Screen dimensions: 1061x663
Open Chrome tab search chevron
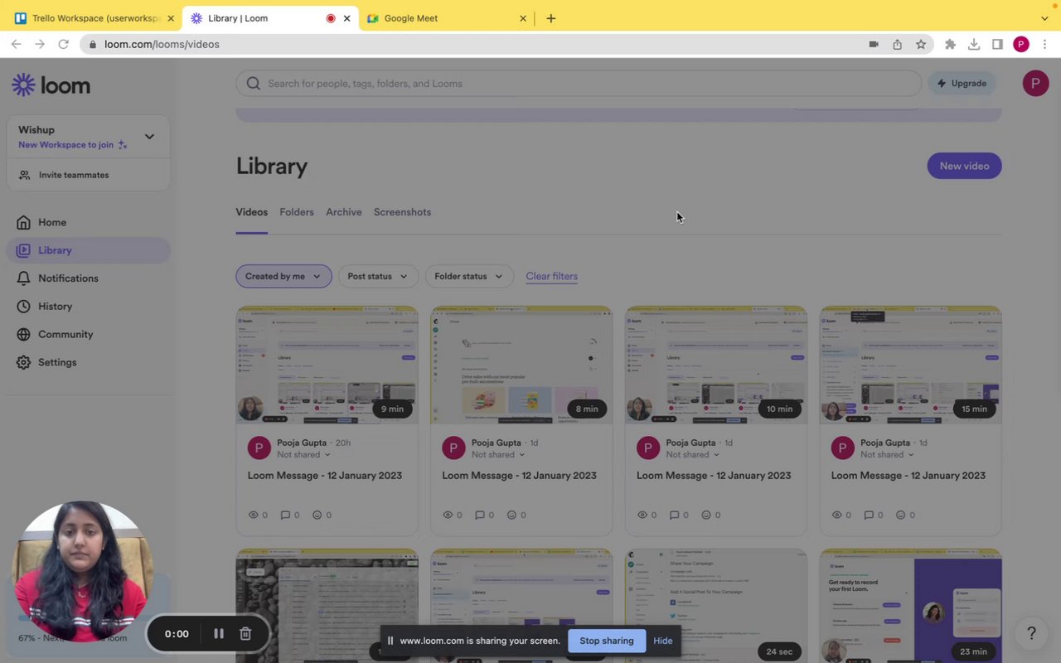coord(1044,18)
